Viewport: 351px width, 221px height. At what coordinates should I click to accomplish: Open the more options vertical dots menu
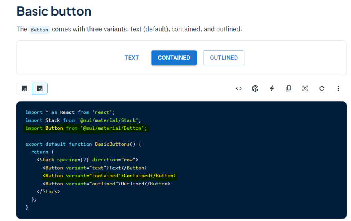coord(338,89)
